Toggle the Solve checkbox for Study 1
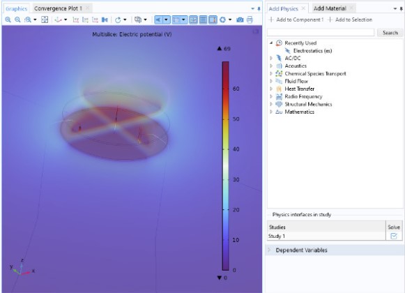This screenshot has width=405, height=293. (x=394, y=236)
